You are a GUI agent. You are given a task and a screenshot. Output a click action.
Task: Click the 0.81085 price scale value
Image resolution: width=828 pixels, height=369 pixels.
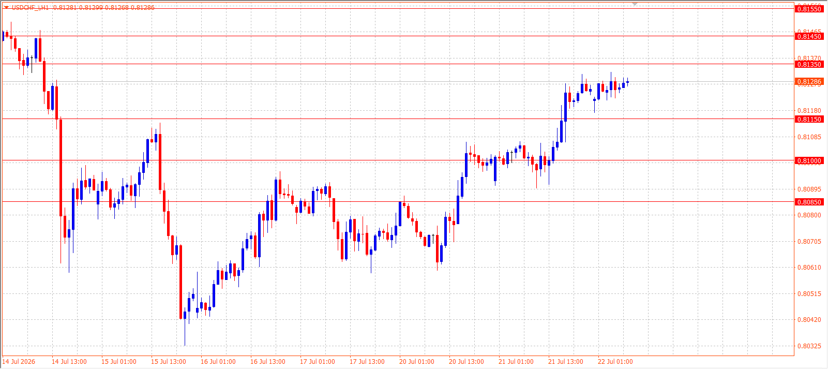(x=809, y=137)
